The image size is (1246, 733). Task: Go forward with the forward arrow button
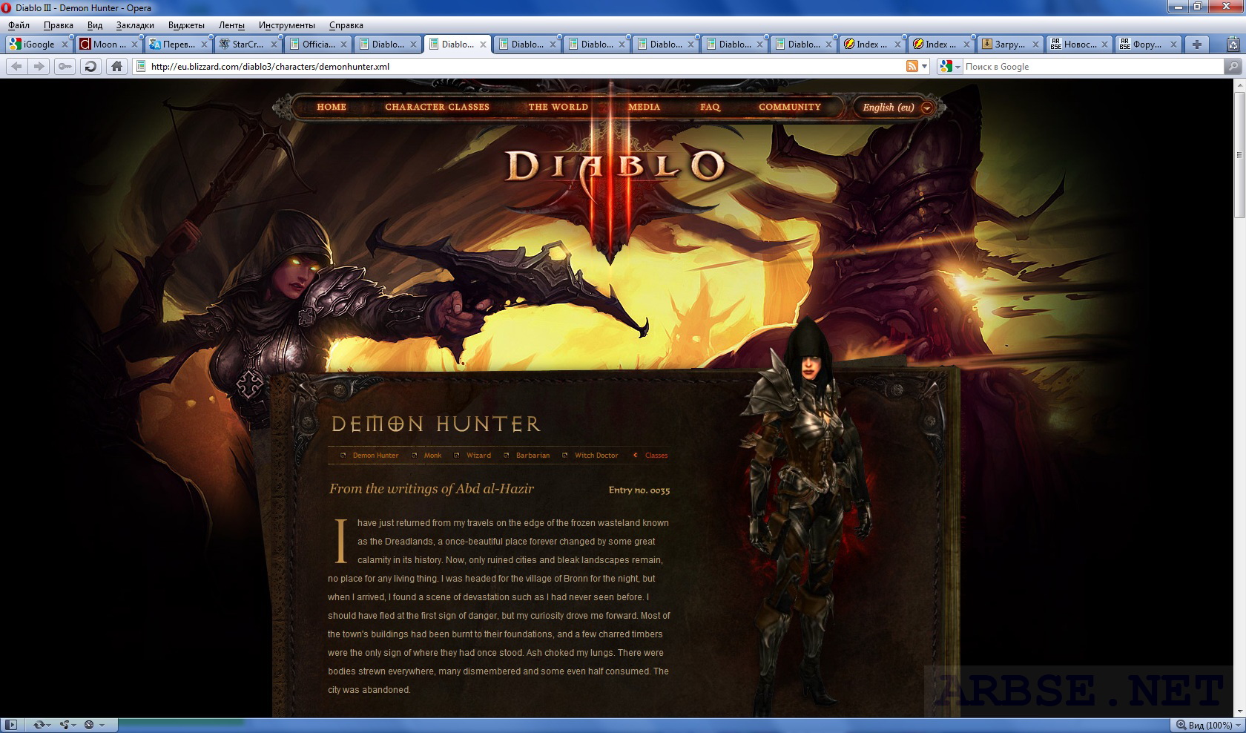tap(39, 66)
